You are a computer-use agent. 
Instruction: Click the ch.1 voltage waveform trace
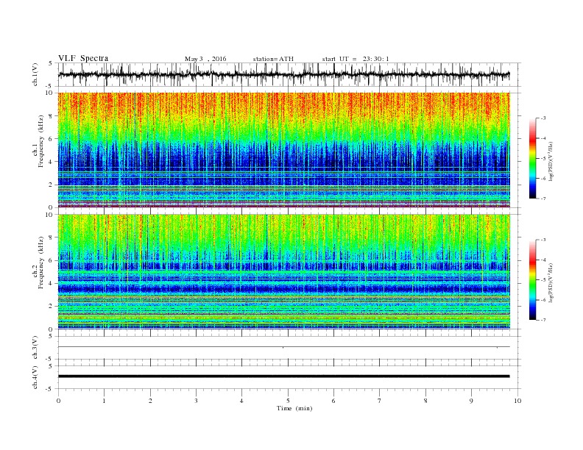283,74
